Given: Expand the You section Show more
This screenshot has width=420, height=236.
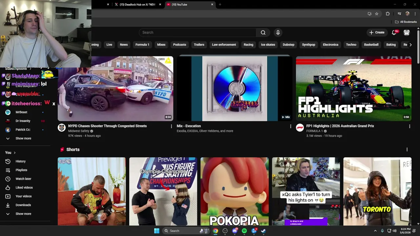Looking at the screenshot, I should 23,214.
